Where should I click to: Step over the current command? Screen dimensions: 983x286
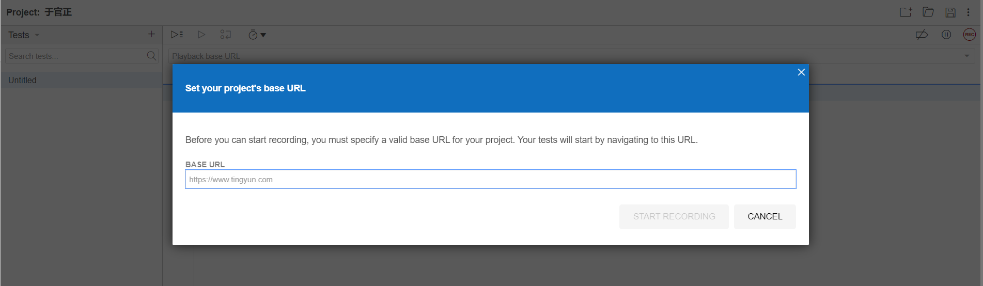pyautogui.click(x=226, y=35)
